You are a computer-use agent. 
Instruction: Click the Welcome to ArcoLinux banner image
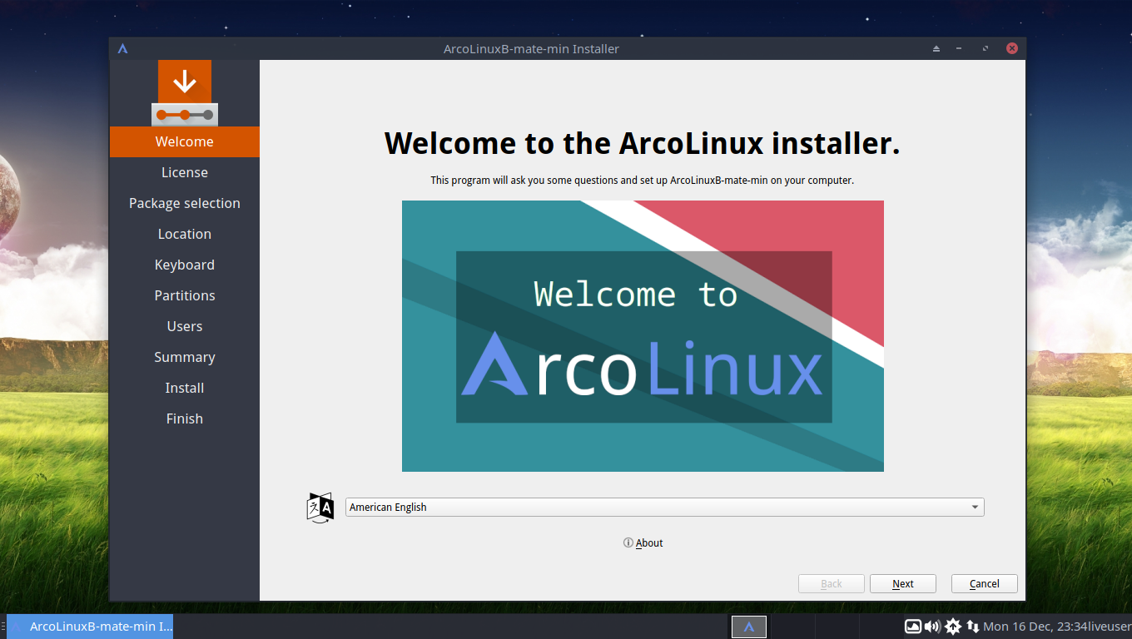[643, 336]
